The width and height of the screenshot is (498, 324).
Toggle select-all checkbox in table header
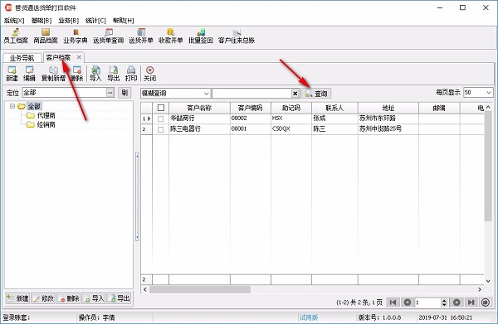tap(161, 108)
